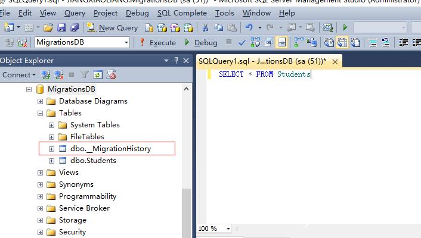Toggle Include Actual Execution Plan
Viewport: 421px width, 238px height.
click(x=299, y=42)
